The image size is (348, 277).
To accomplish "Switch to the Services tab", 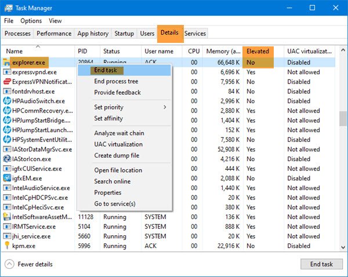I will pyautogui.click(x=195, y=34).
